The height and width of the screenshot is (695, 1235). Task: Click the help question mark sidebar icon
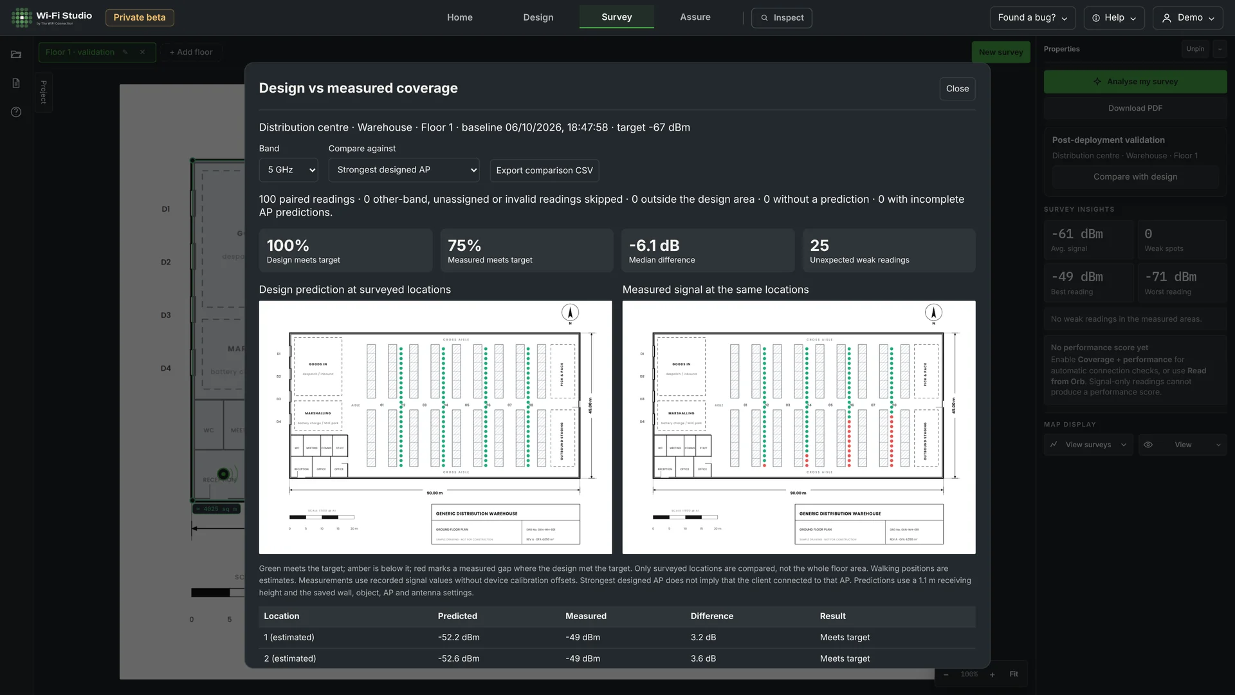(16, 112)
